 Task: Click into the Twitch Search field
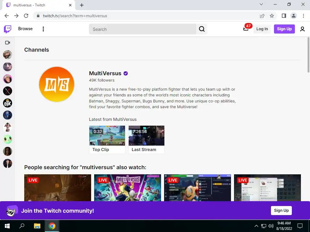click(143, 29)
